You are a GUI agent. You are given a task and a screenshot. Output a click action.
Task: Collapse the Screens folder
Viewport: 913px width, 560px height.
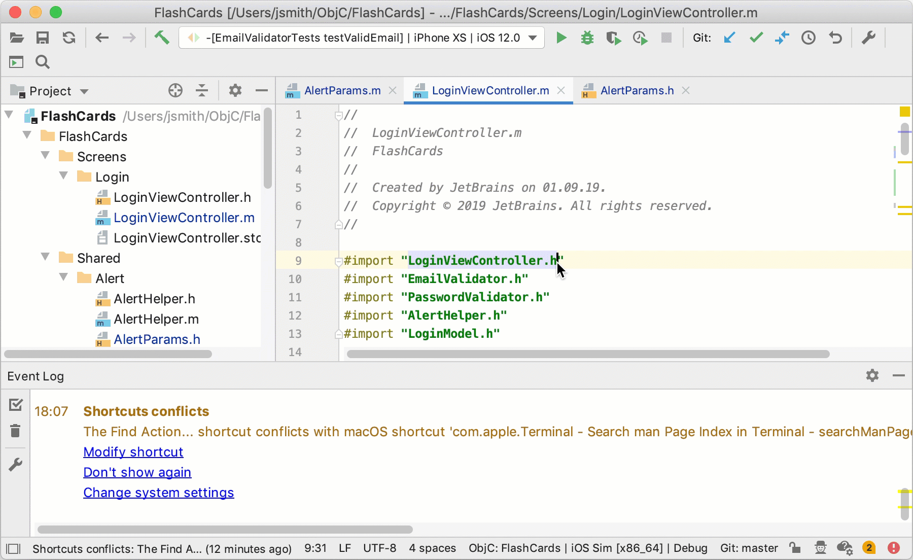click(x=46, y=156)
